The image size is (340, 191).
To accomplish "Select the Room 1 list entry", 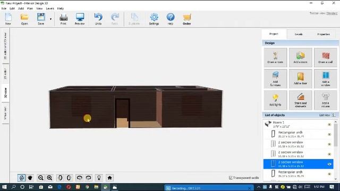I will point(299,124).
